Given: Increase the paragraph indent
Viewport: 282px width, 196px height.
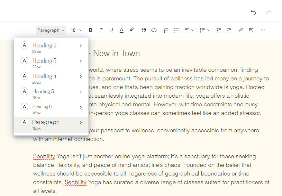Looking at the screenshot, I should [x=229, y=30].
